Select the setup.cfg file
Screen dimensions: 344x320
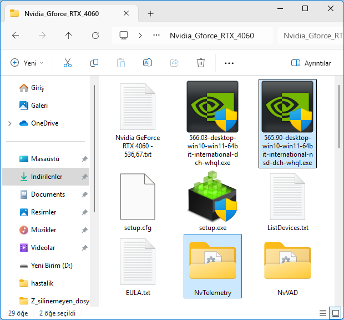click(x=138, y=202)
